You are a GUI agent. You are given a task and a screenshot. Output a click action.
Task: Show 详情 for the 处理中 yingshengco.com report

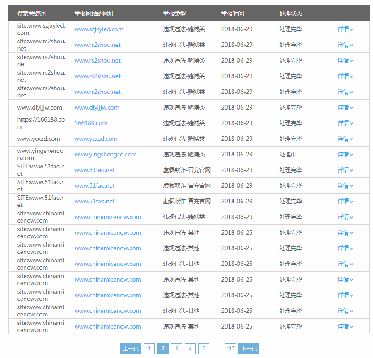[345, 154]
